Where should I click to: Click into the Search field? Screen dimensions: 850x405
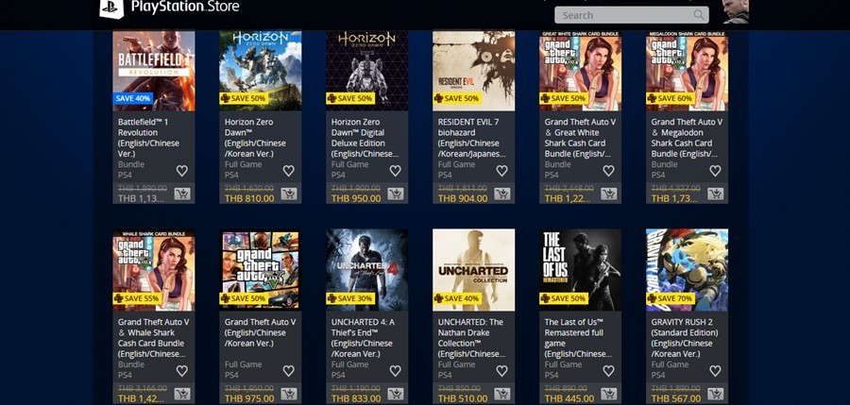pos(632,15)
